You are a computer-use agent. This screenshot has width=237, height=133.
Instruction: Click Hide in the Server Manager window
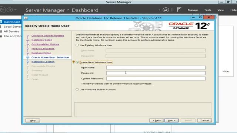[226, 71]
